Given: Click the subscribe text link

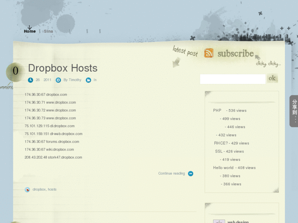Looking at the screenshot, I should pyautogui.click(x=236, y=54).
